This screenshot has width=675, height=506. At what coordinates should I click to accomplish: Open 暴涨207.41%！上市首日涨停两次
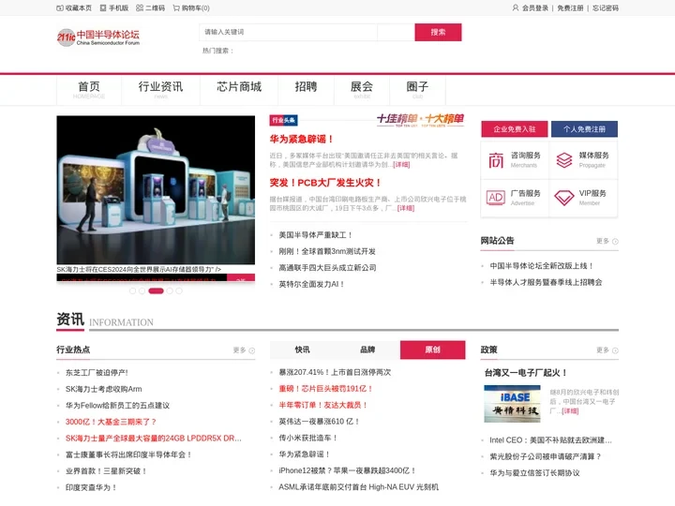click(335, 373)
